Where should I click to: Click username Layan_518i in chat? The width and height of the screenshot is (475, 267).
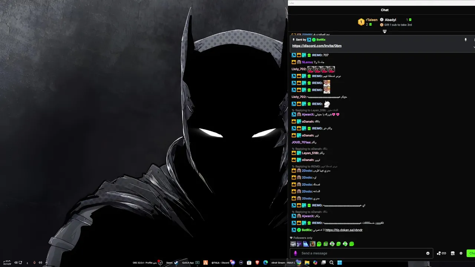coord(310,153)
